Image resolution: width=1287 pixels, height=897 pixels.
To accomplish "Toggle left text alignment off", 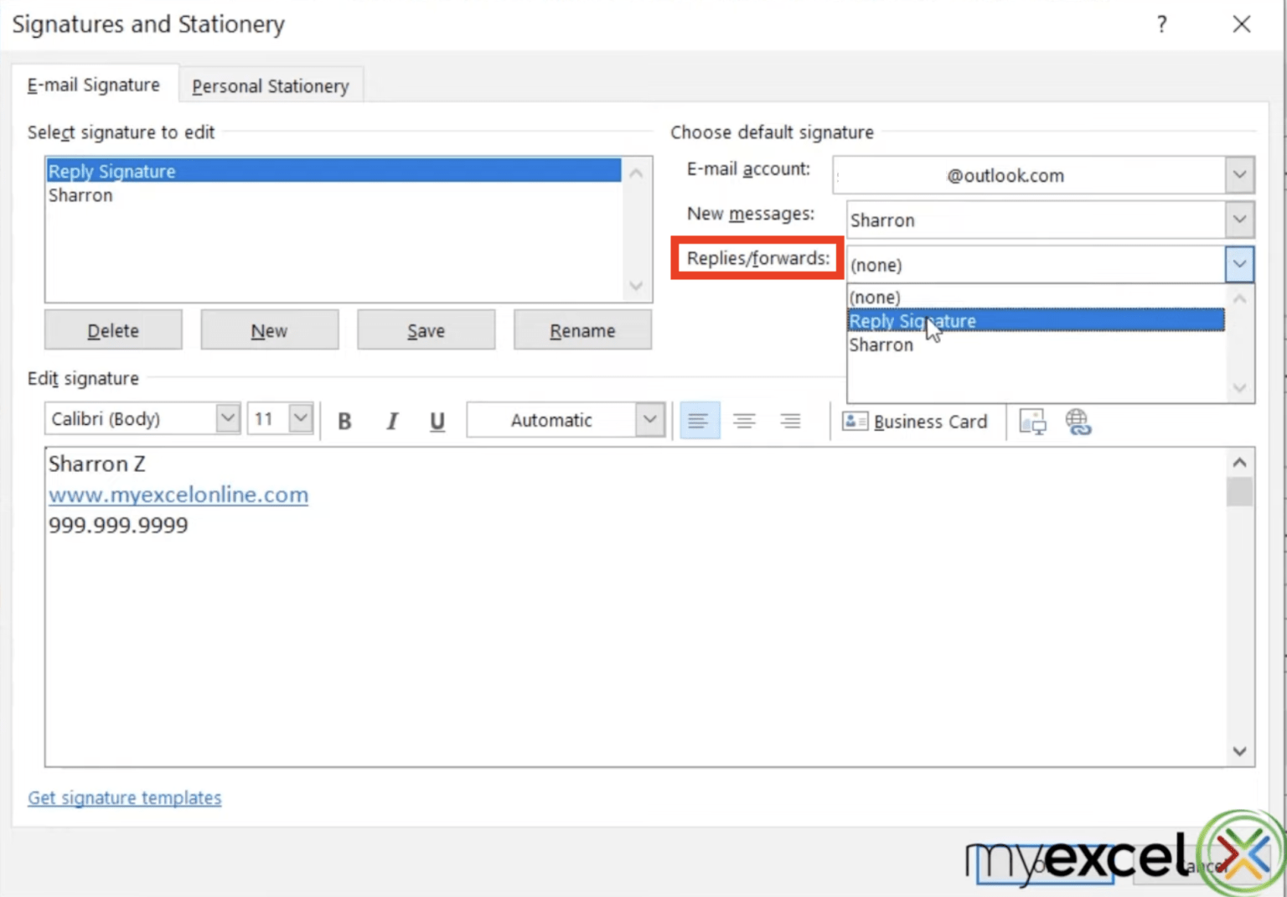I will 700,420.
